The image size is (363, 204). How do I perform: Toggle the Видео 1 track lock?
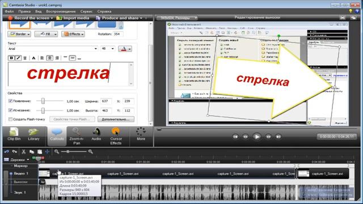11,173
